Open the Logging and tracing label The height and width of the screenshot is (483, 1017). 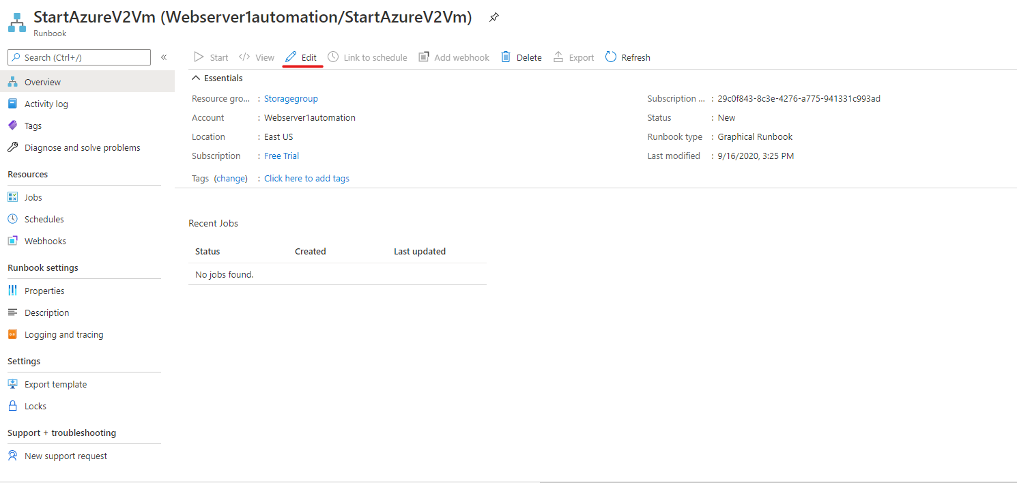point(64,335)
